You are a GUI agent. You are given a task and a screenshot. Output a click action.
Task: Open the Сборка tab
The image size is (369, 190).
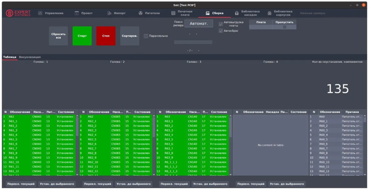click(x=215, y=13)
